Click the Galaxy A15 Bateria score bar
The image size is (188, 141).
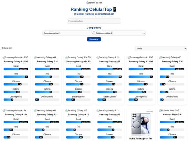click(110, 92)
